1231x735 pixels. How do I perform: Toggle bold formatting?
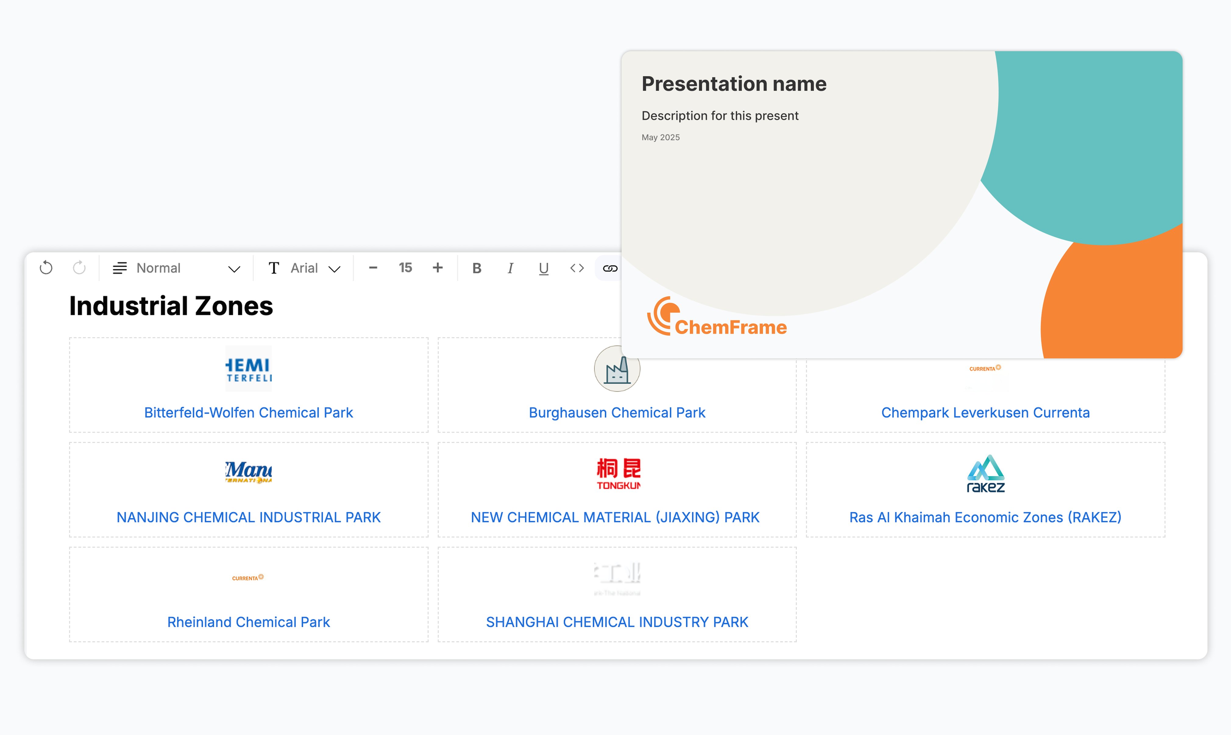[x=477, y=268]
